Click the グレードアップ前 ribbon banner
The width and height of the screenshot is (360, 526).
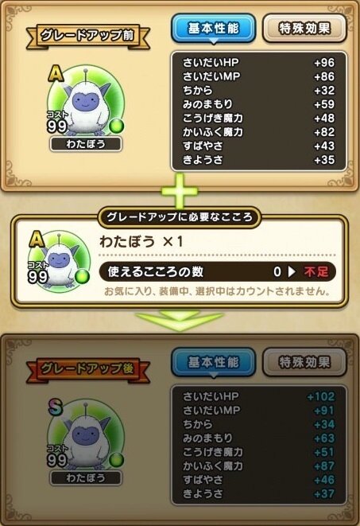tap(87, 36)
